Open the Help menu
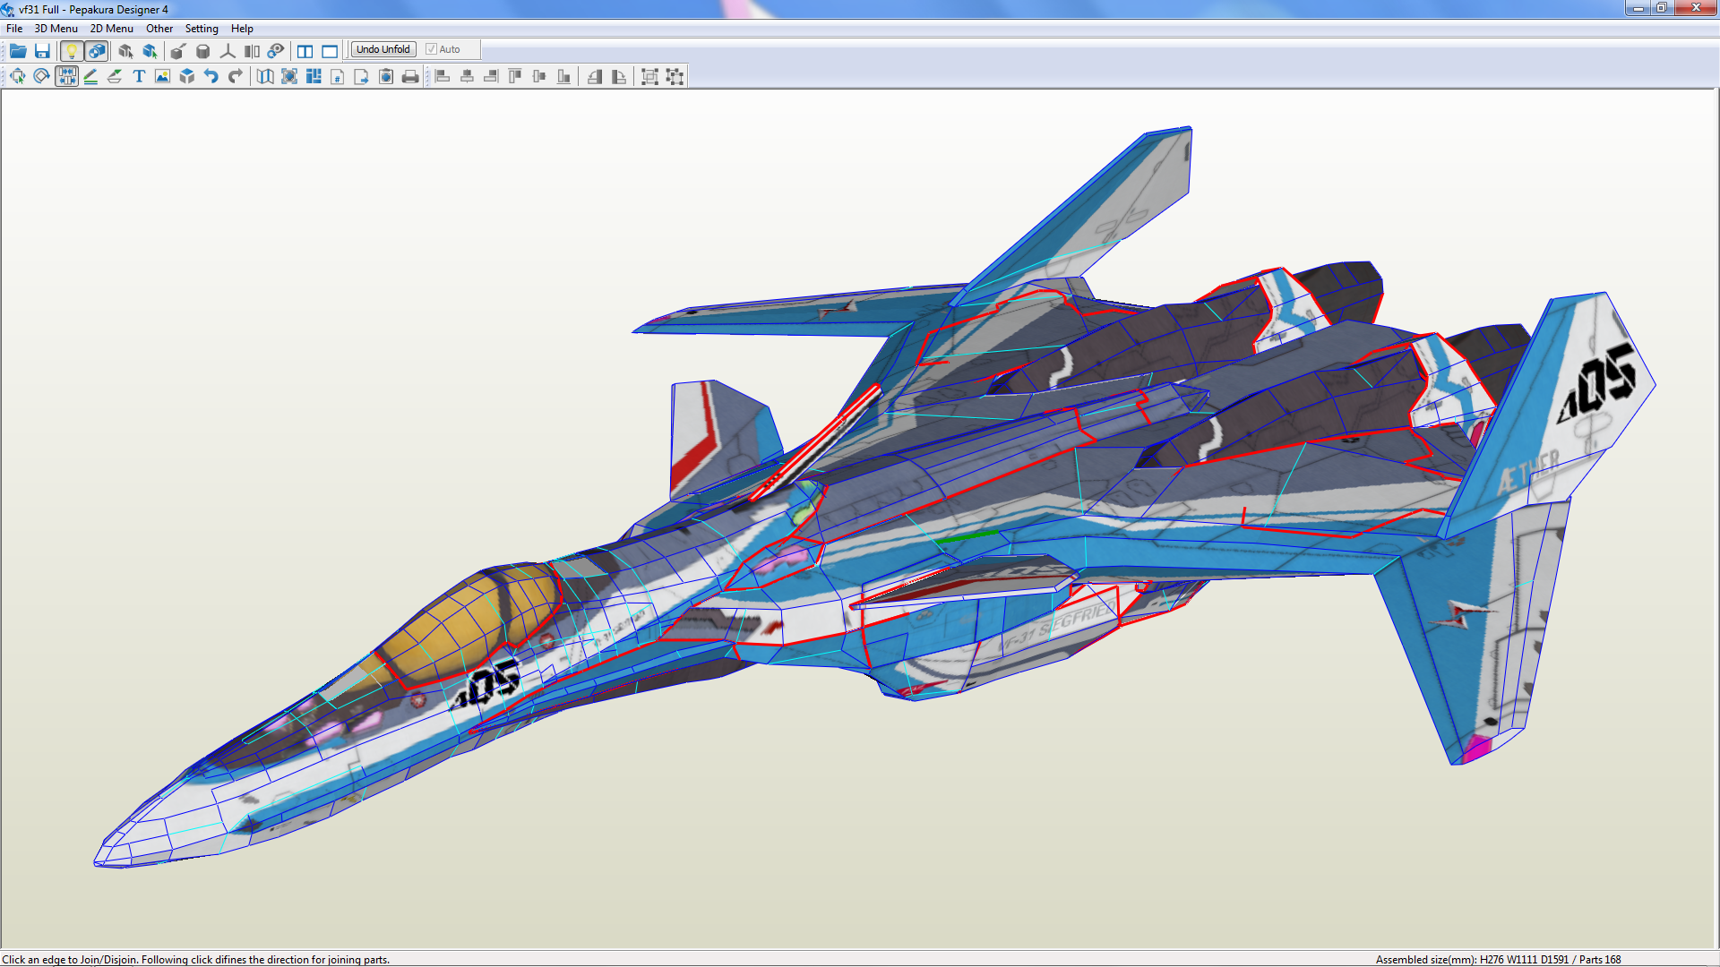This screenshot has width=1720, height=967. click(242, 29)
